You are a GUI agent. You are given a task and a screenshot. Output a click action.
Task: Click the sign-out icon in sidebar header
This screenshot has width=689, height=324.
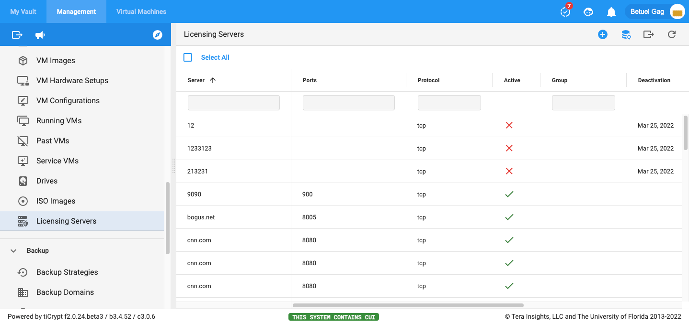tap(17, 35)
